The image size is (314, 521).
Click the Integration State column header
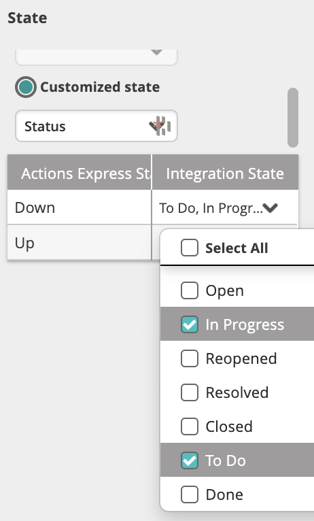click(225, 172)
